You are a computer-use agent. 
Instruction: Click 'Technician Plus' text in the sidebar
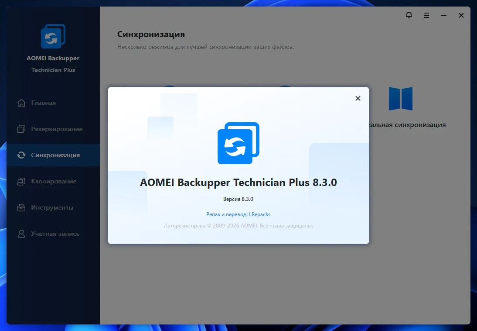pos(53,70)
